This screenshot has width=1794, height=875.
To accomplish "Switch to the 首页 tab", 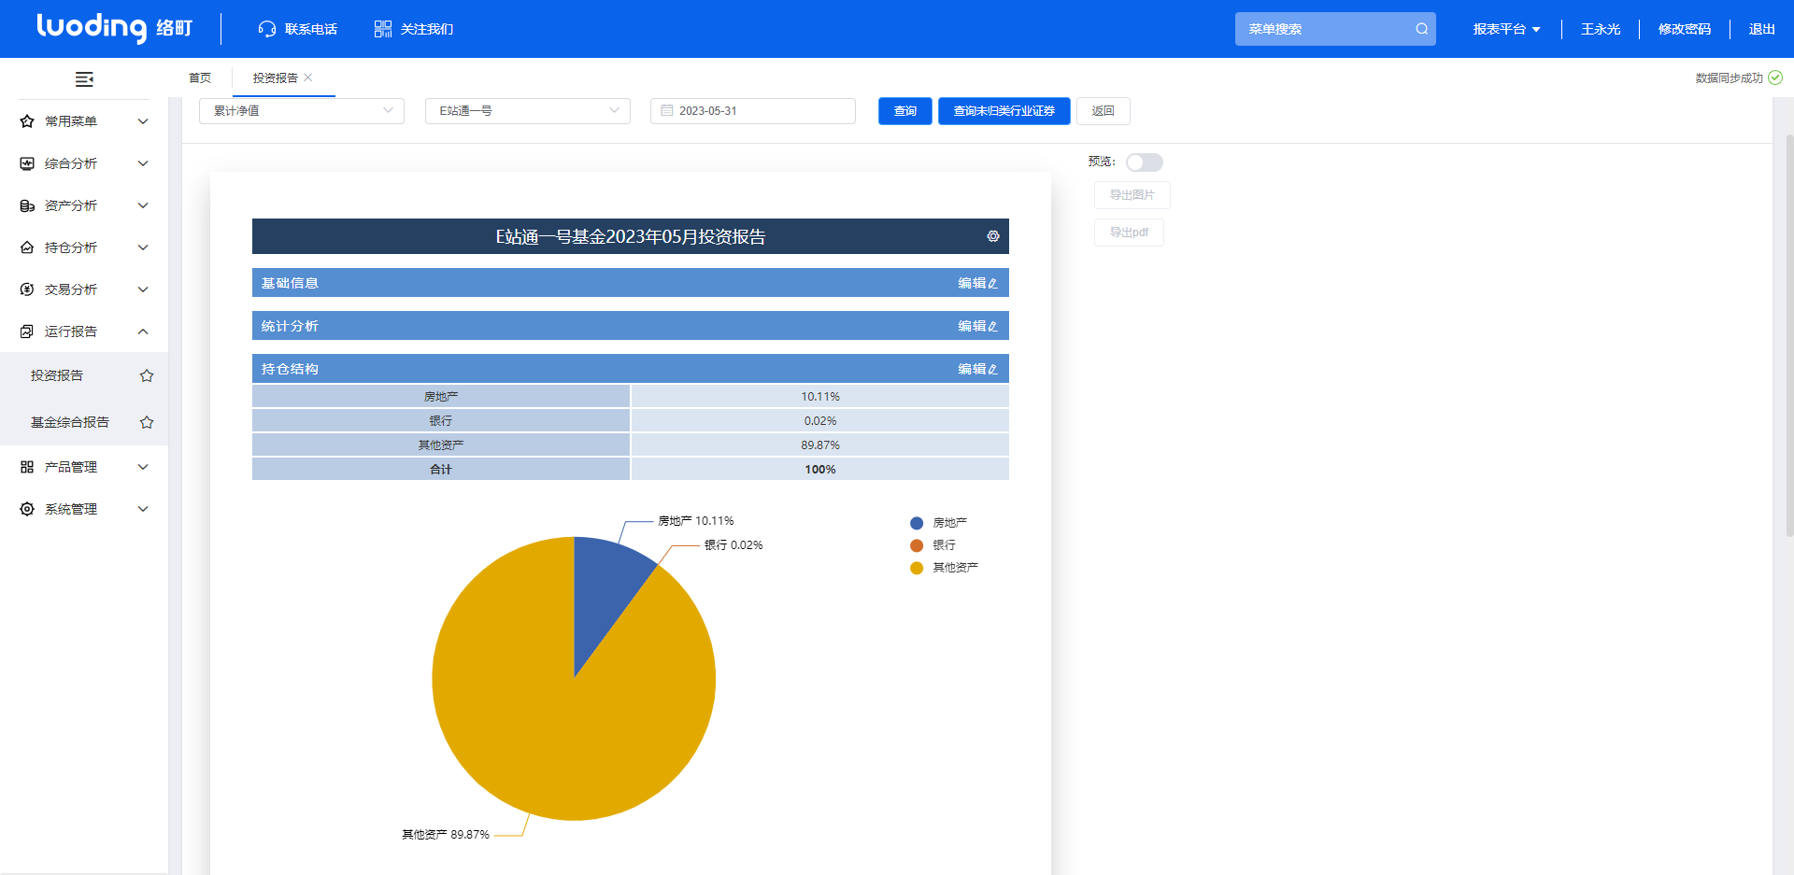I will 200,78.
